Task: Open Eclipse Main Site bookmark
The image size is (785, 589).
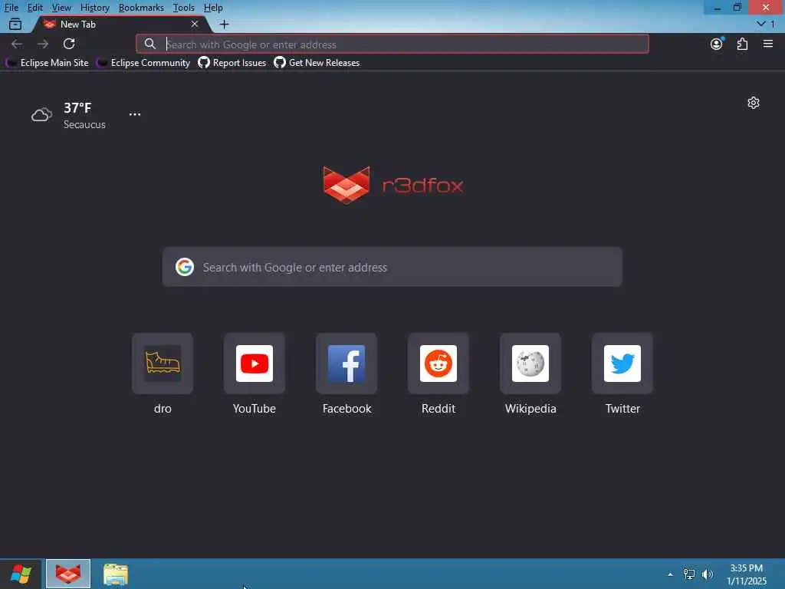Action: 48,63
